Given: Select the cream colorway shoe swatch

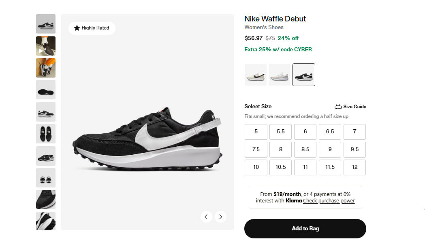Looking at the screenshot, I should pyautogui.click(x=256, y=75).
